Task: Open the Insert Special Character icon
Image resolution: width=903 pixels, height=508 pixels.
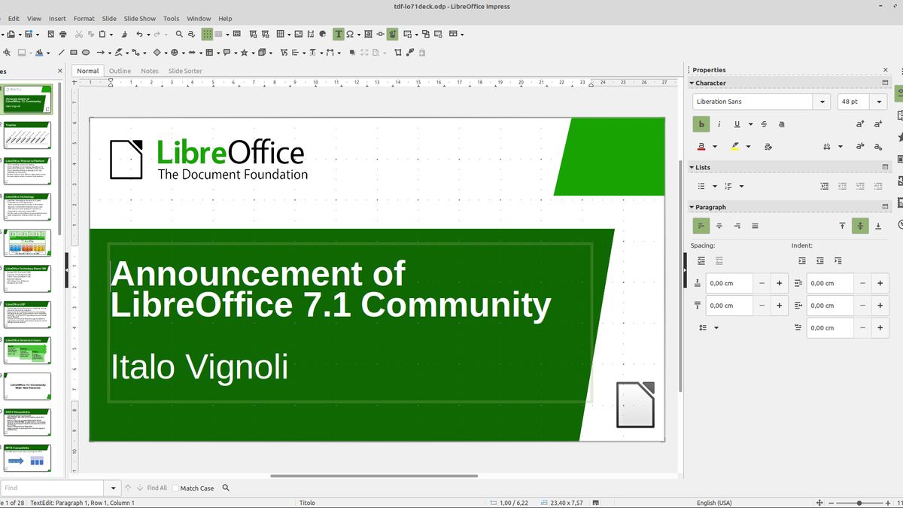Action: [351, 34]
